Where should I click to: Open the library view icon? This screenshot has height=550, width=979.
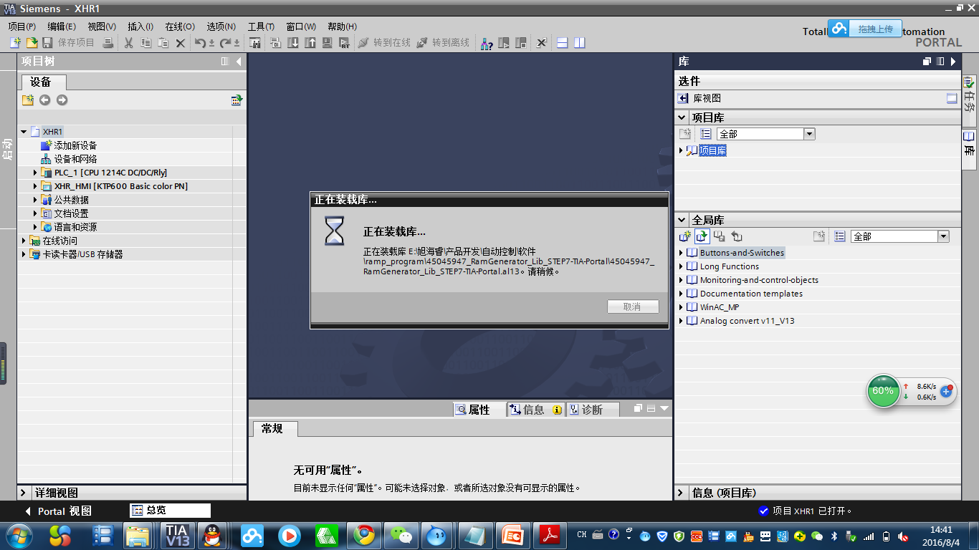pos(684,98)
